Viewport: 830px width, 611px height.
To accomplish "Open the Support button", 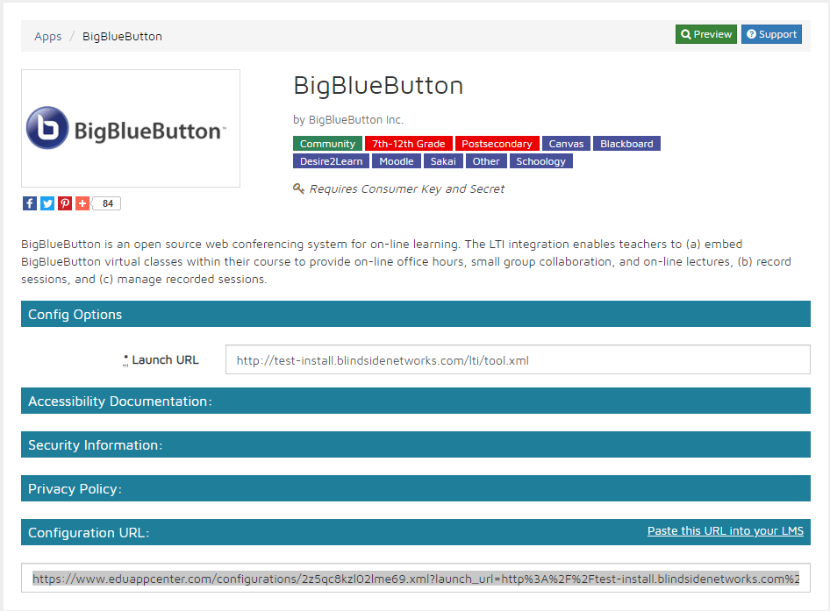I will click(771, 34).
